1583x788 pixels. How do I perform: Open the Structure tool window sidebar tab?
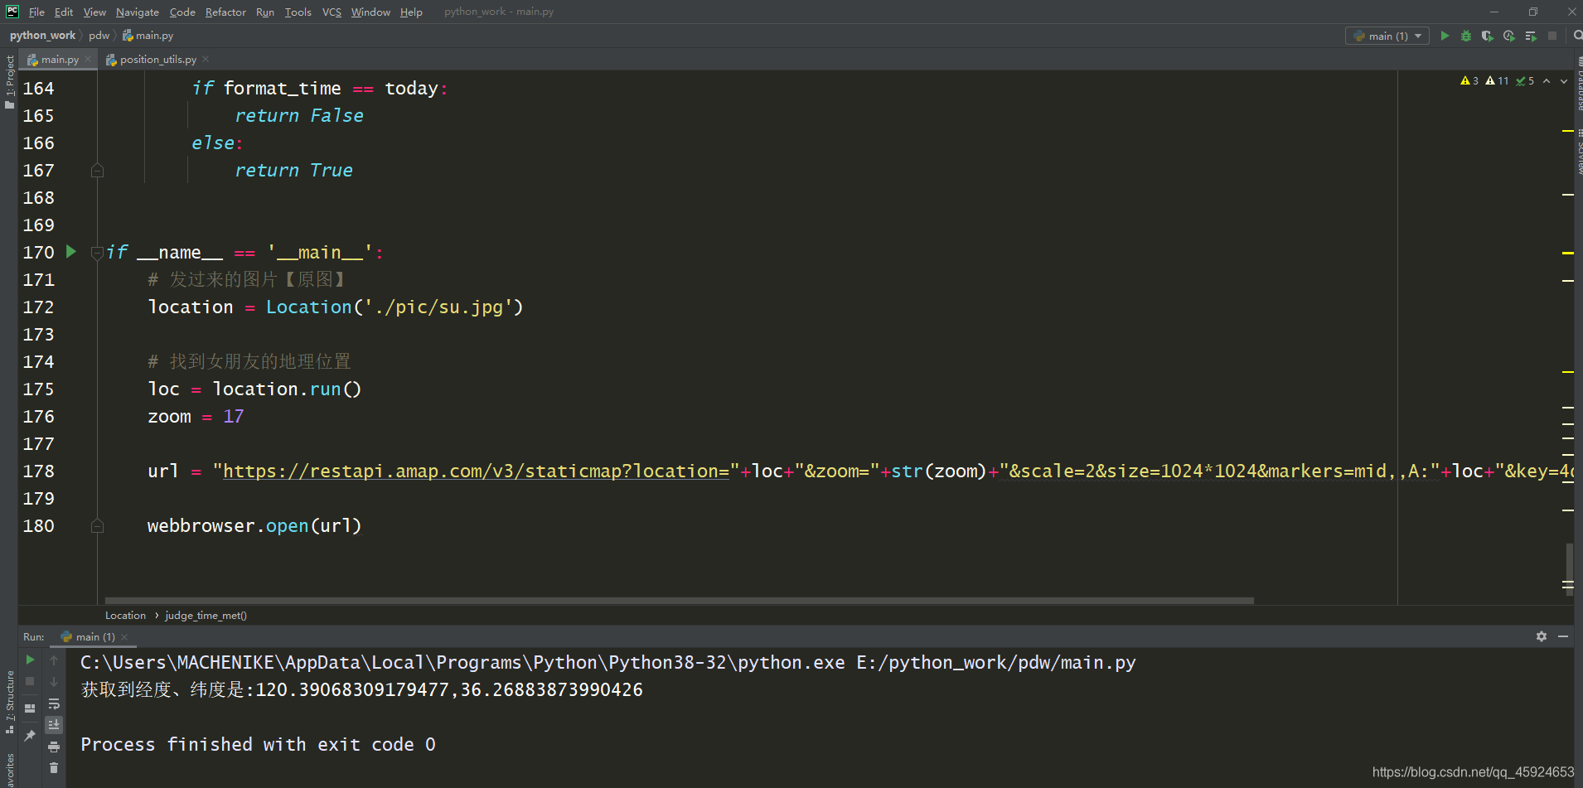pos(9,701)
